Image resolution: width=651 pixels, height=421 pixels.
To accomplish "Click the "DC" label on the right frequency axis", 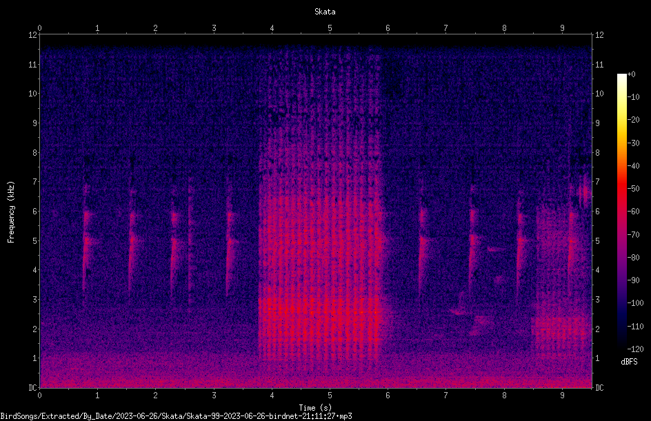I will click(599, 388).
